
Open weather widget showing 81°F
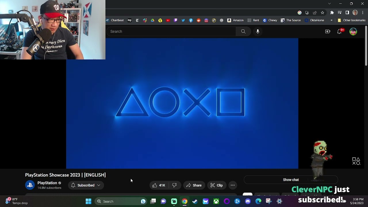[x=17, y=201]
